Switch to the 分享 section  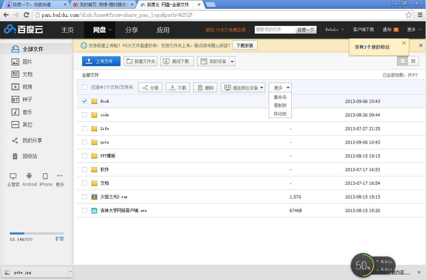132,30
